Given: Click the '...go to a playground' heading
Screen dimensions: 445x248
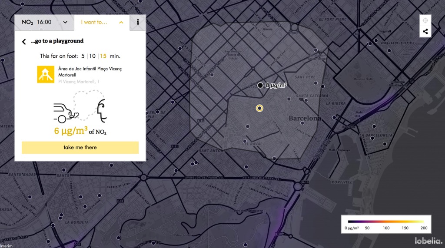Looking at the screenshot, I should click(57, 41).
